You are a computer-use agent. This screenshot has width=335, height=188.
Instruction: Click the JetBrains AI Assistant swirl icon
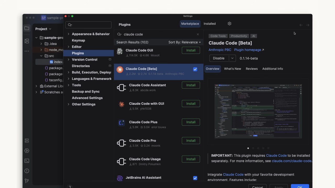[x=120, y=178]
